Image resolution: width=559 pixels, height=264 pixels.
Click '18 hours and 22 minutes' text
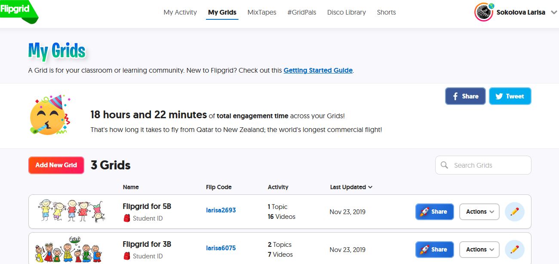coord(149,115)
